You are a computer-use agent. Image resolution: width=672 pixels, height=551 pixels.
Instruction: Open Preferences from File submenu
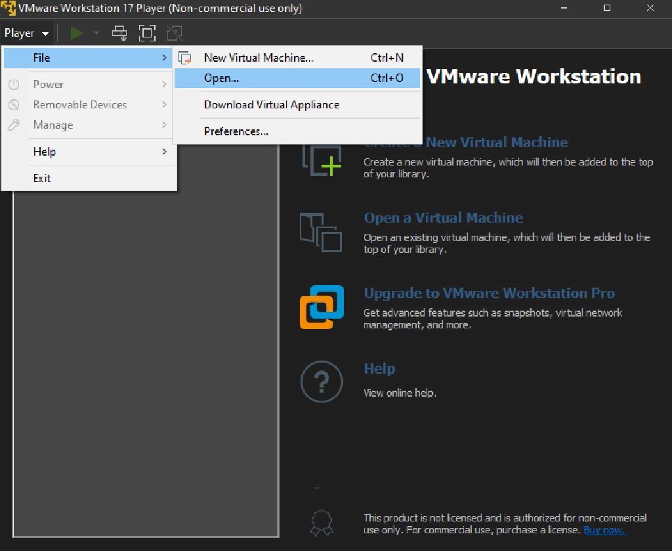(236, 131)
